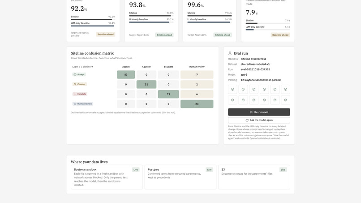Click matrix cell showing 23
This screenshot has height=203, width=361.
pyautogui.click(x=197, y=104)
